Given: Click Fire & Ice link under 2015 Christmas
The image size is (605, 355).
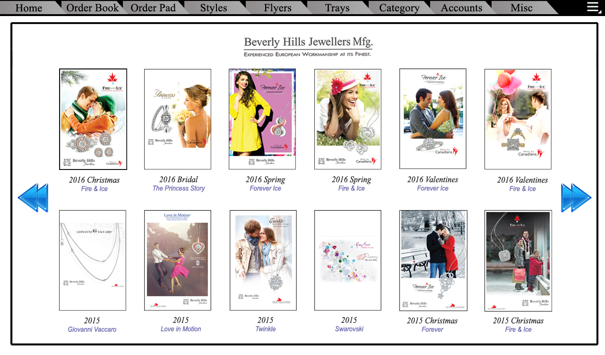Looking at the screenshot, I should coord(519,330).
